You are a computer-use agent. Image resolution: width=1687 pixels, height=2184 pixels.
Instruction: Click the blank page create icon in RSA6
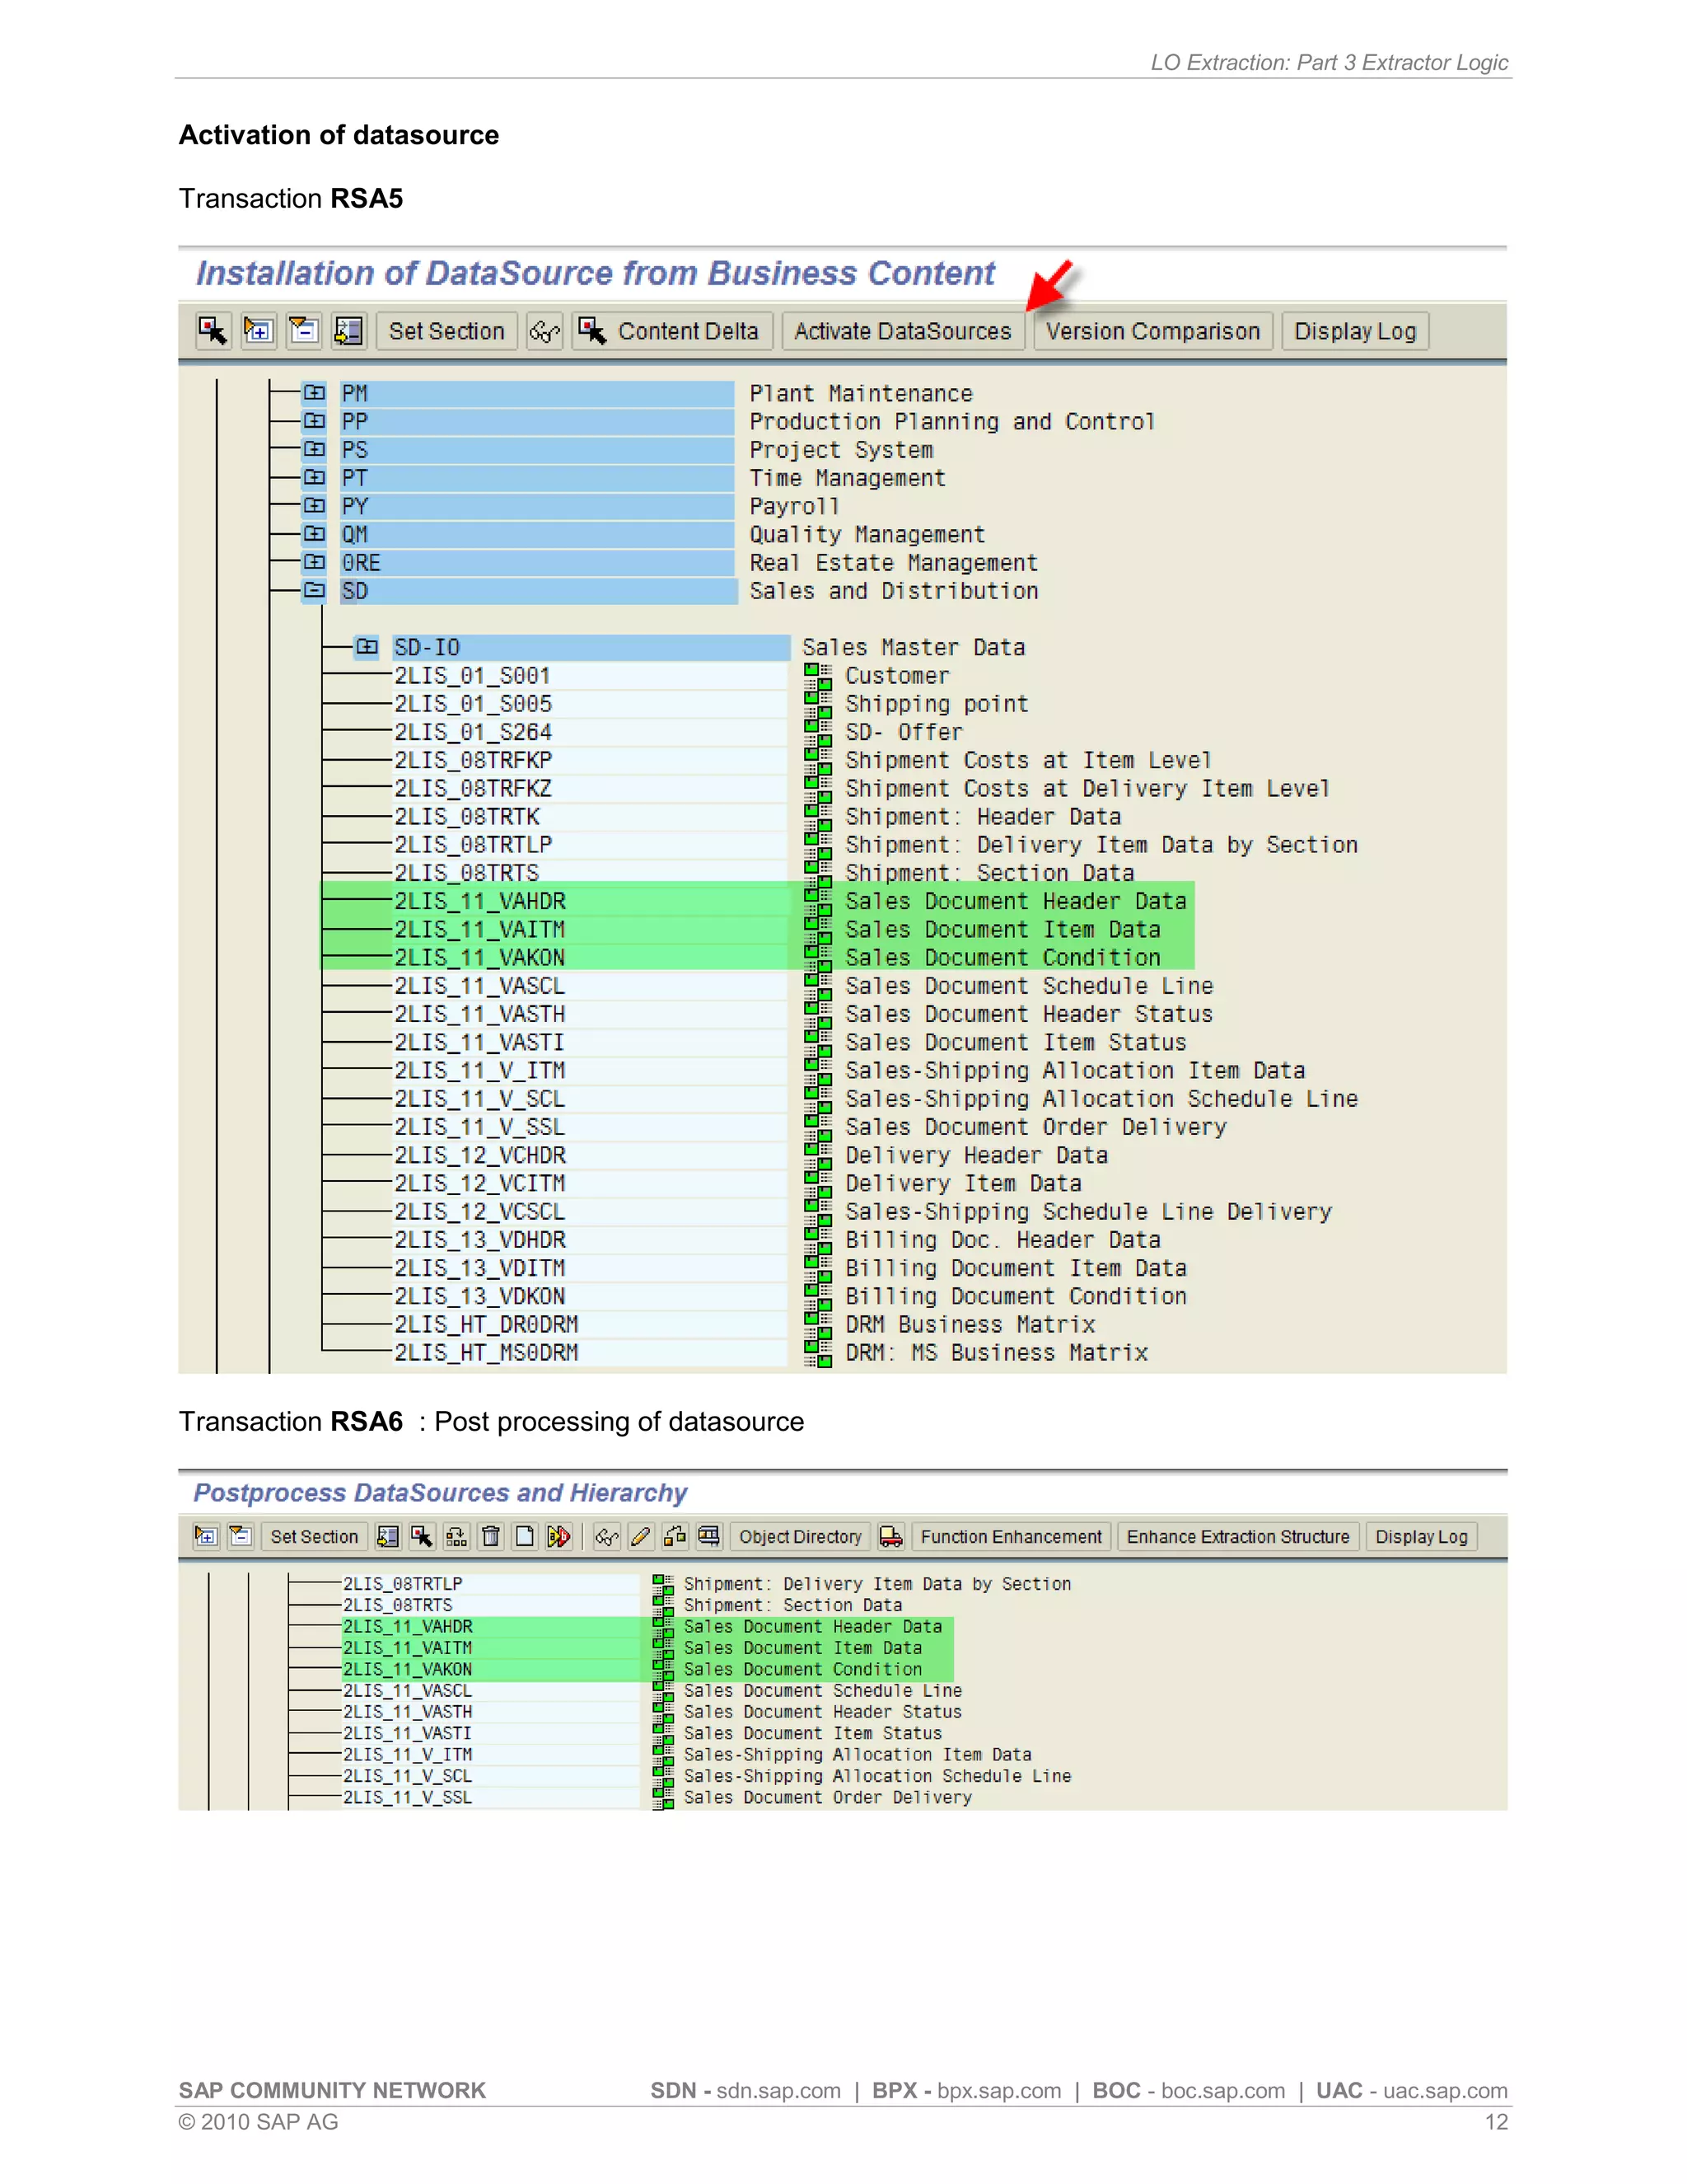coord(525,1536)
